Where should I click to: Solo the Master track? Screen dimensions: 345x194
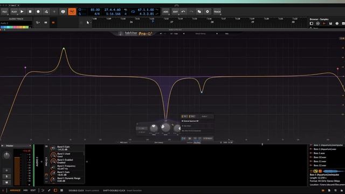point(6,176)
